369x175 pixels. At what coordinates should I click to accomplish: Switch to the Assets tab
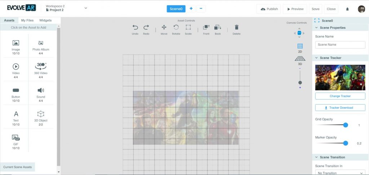click(x=9, y=20)
